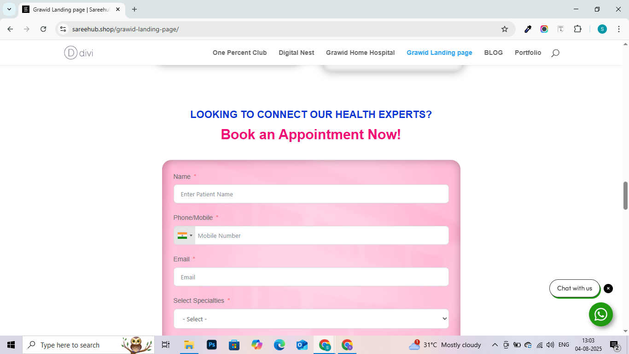Click the WhatsApp chat floating icon
629x354 pixels.
pyautogui.click(x=600, y=314)
